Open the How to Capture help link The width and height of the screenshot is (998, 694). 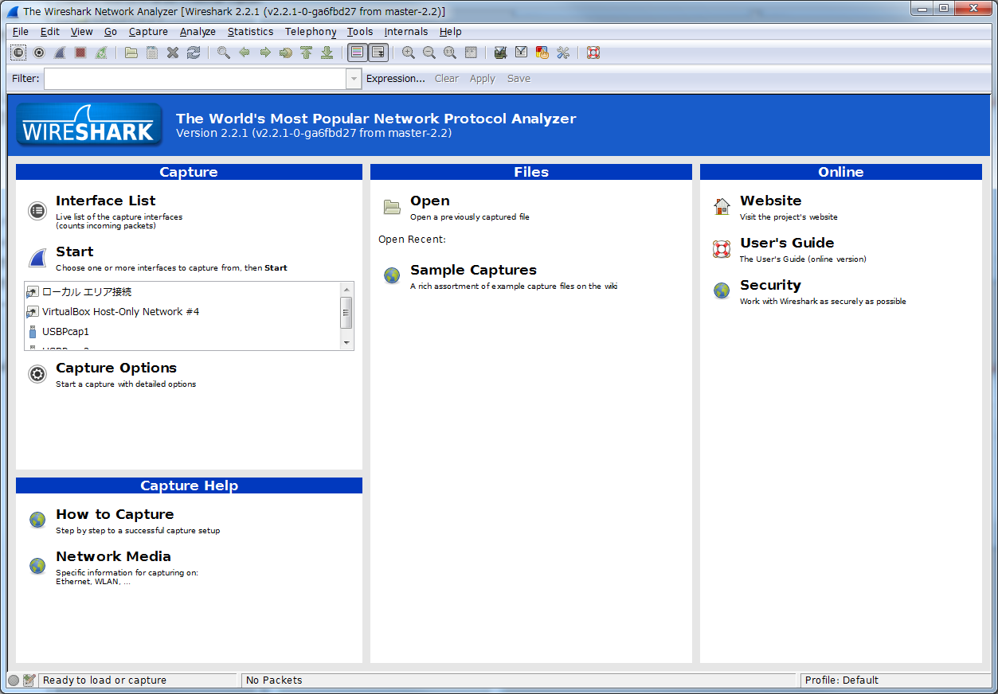click(x=115, y=514)
